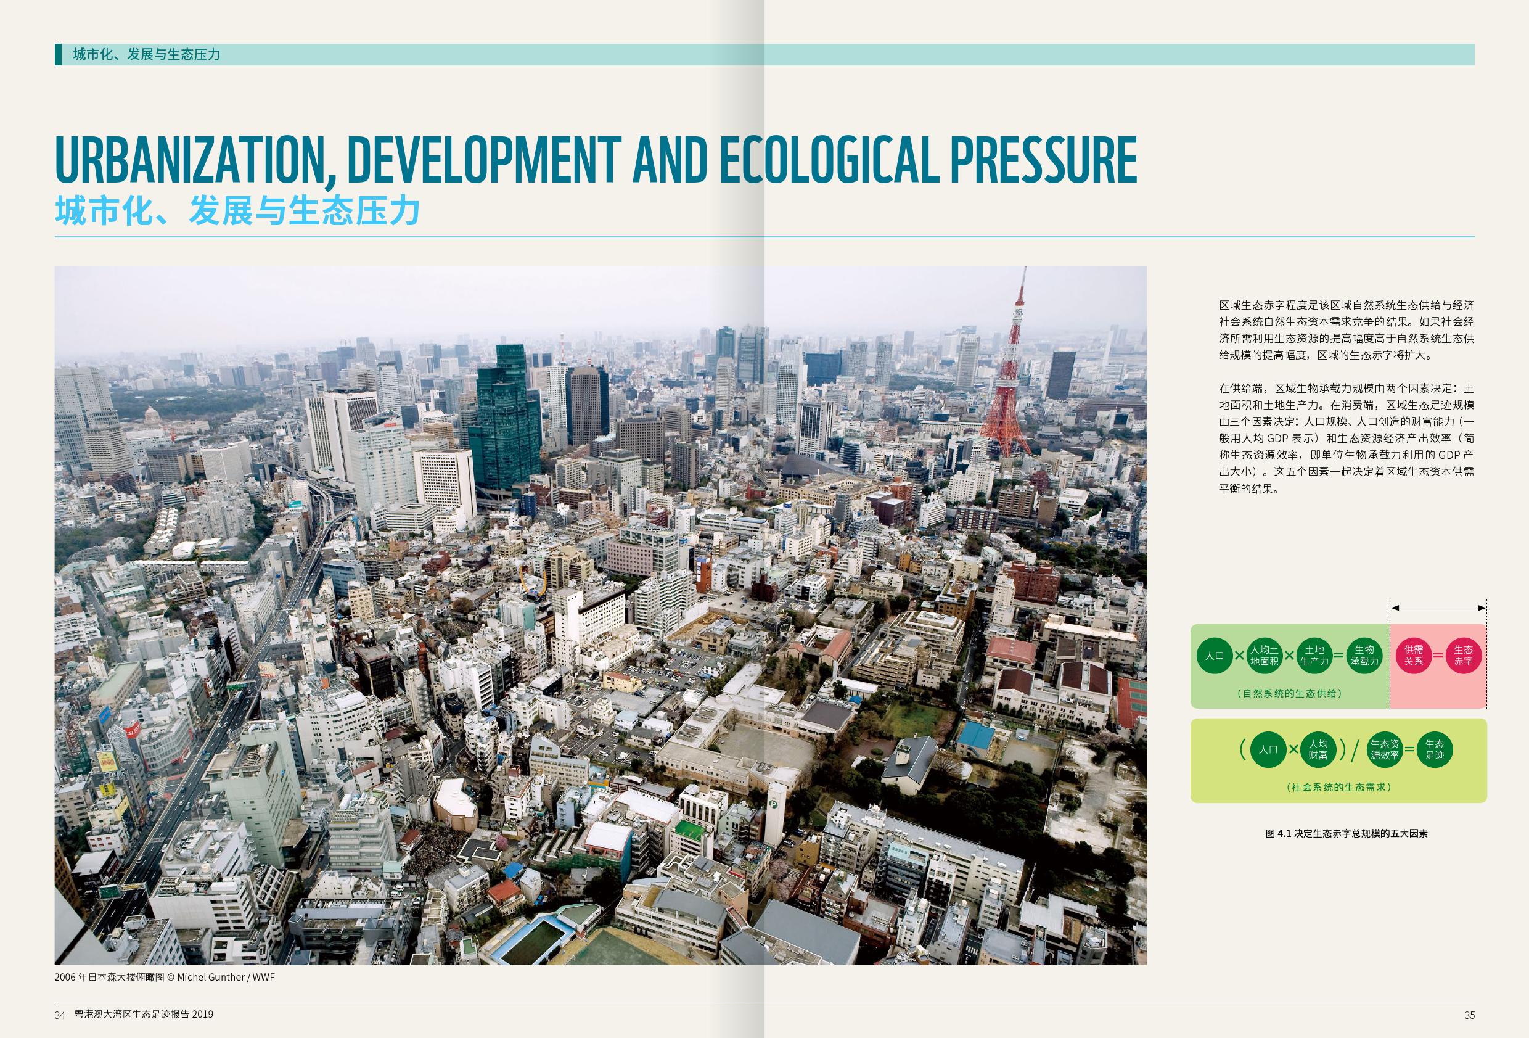Click the paragraph line beginning 区域生态赤字程度是
The width and height of the screenshot is (1529, 1038).
pyautogui.click(x=1346, y=305)
